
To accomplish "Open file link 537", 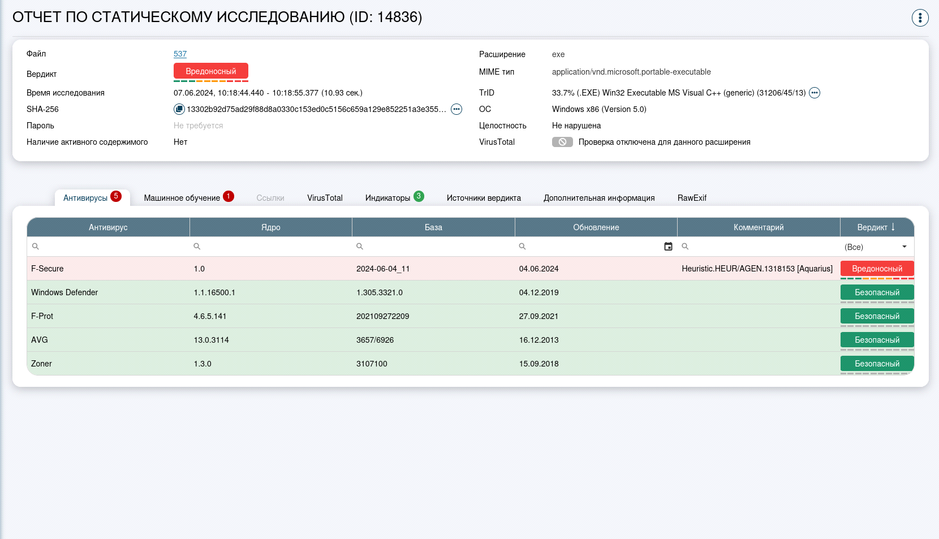I will 180,54.
